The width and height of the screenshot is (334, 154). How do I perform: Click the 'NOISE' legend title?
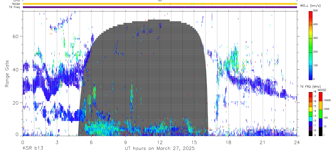(x=322, y=90)
